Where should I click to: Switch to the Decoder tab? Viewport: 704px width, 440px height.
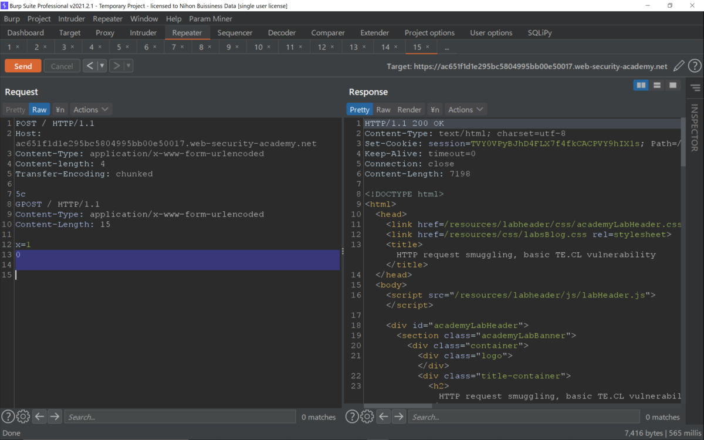[282, 33]
